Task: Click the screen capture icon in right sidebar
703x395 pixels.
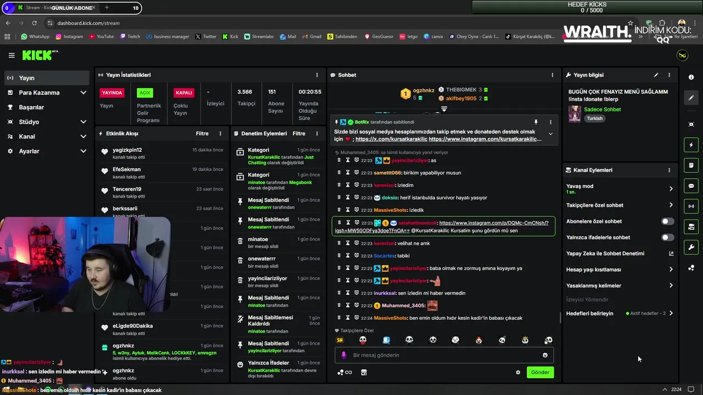Action: point(691,125)
